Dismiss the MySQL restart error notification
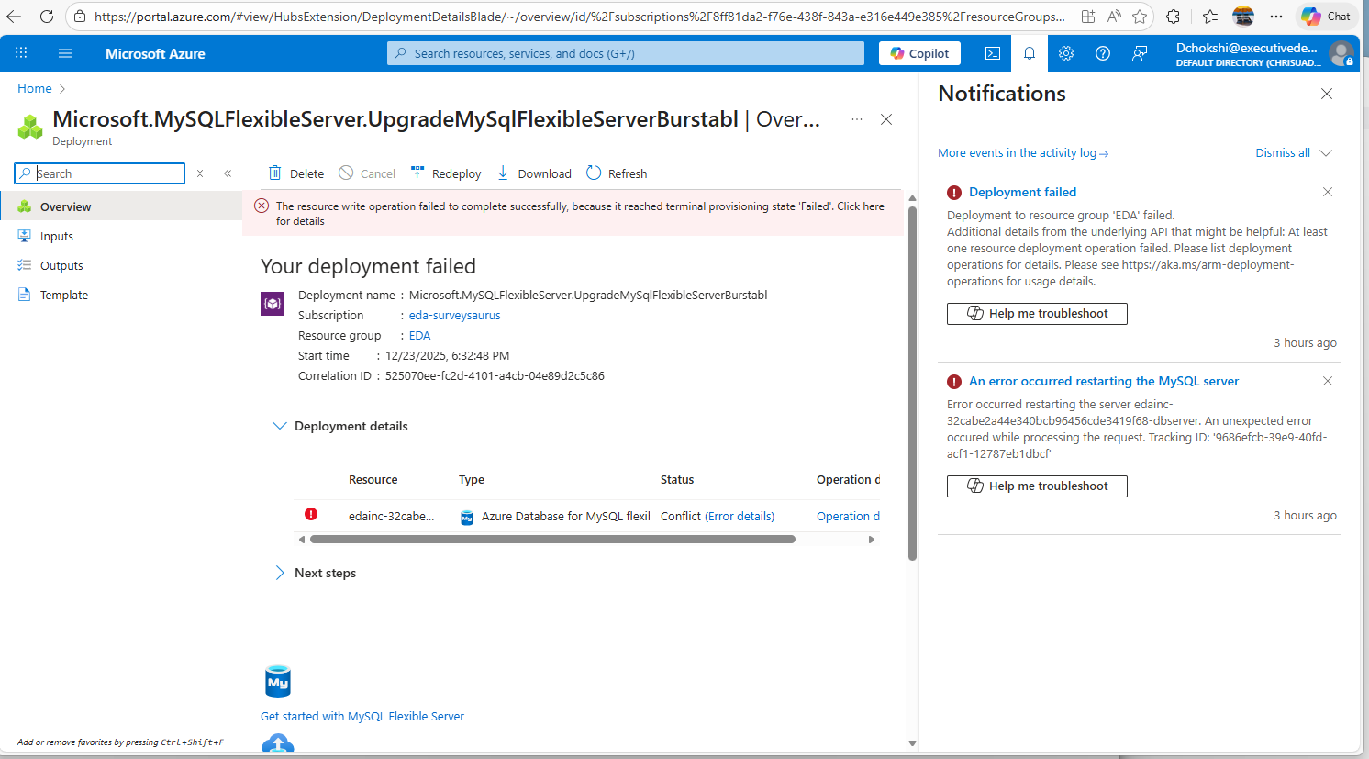The width and height of the screenshot is (1369, 759). click(1328, 381)
